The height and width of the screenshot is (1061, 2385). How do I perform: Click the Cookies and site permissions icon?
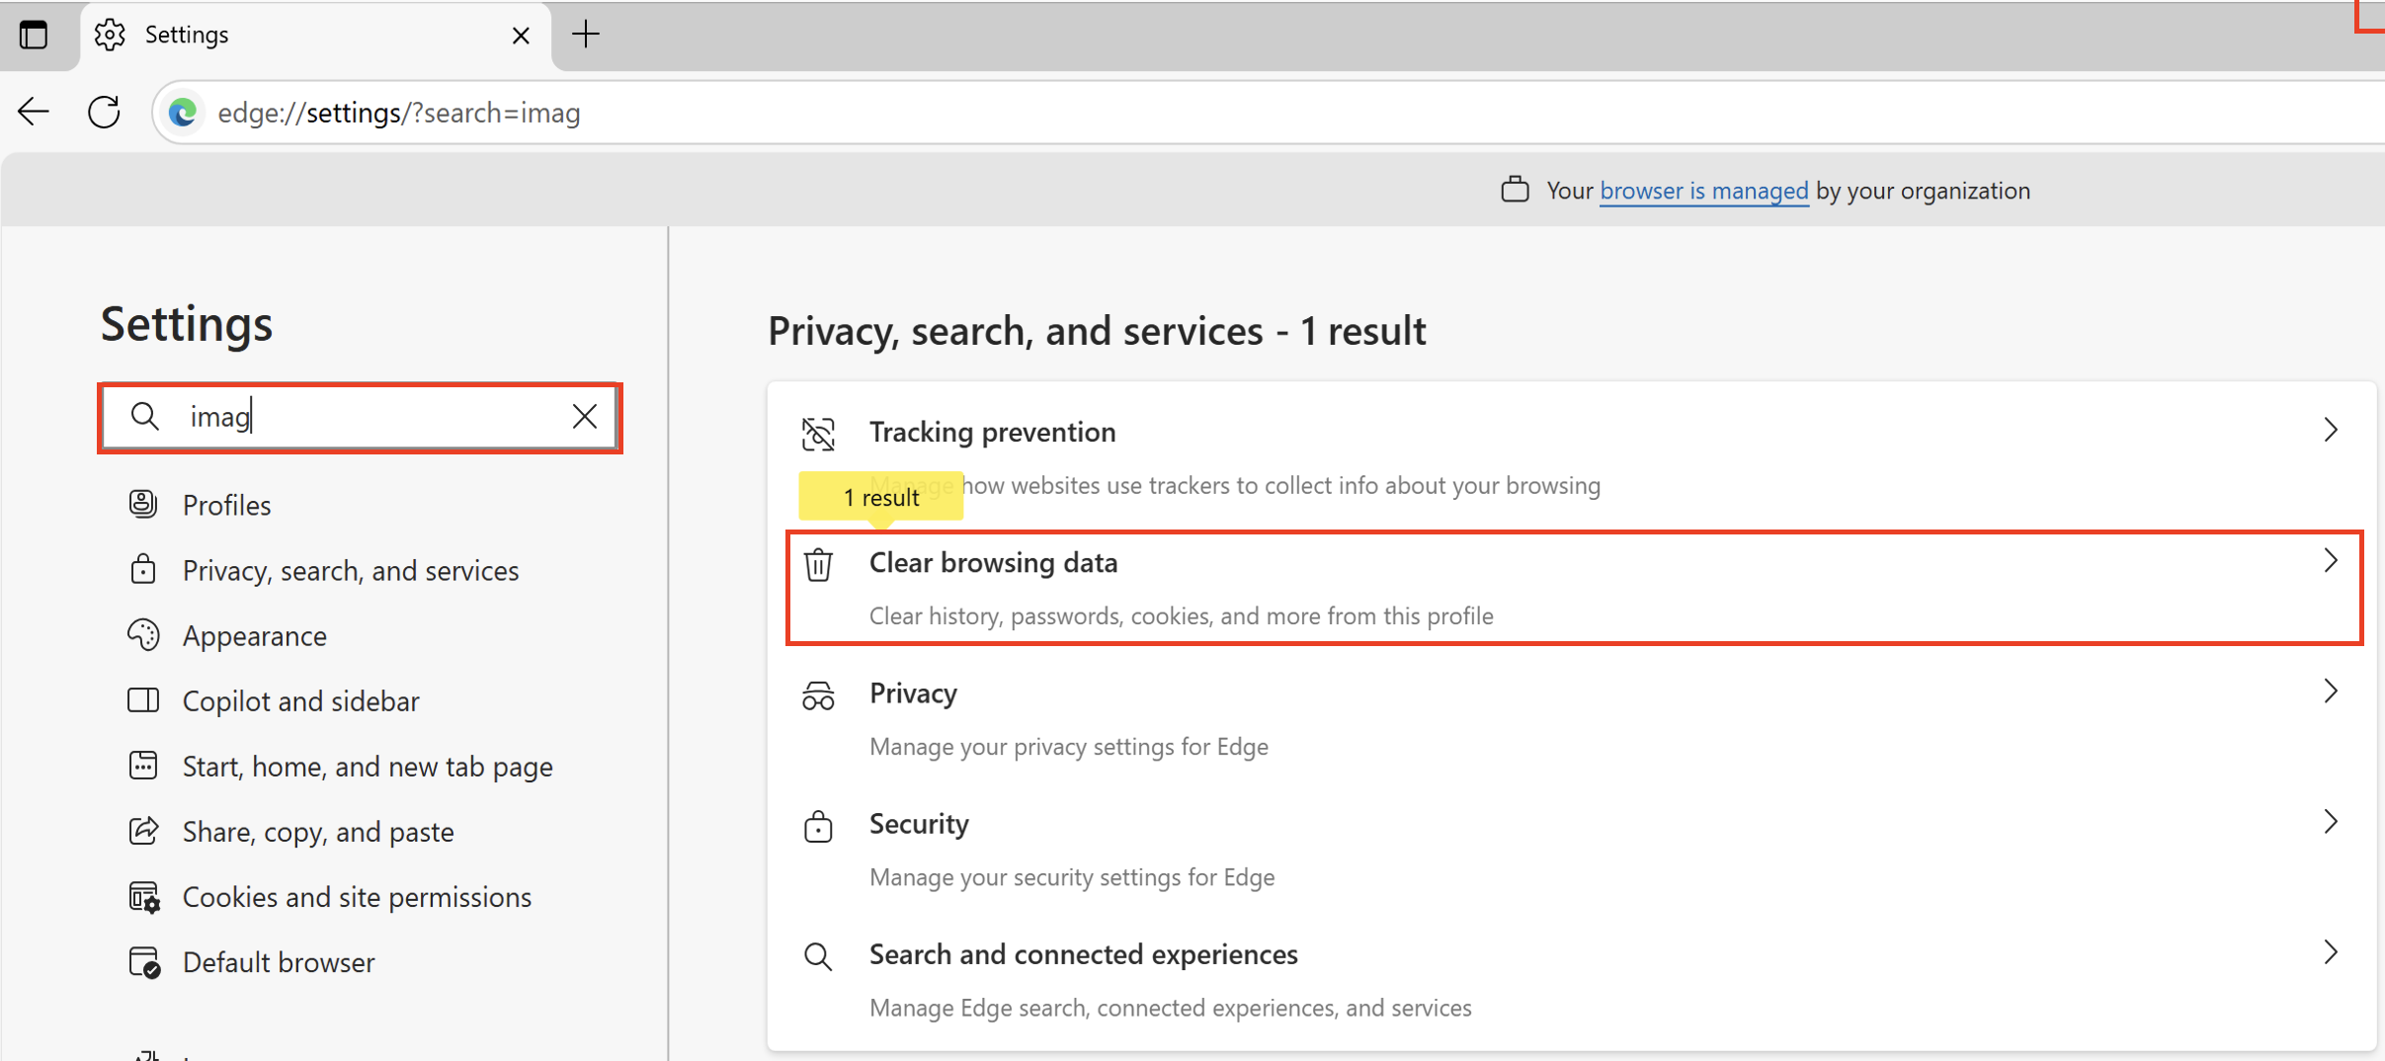[x=144, y=896]
